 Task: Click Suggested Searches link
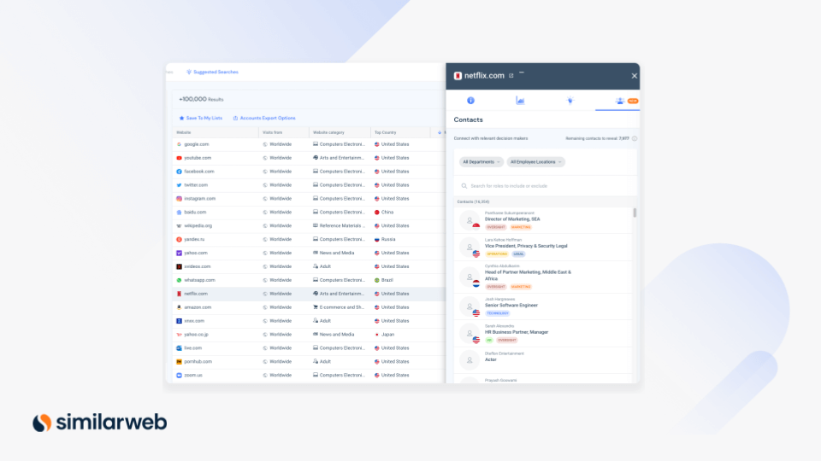pyautogui.click(x=212, y=72)
